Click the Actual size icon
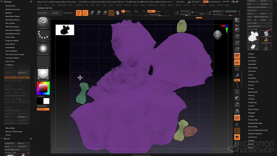 (237, 43)
